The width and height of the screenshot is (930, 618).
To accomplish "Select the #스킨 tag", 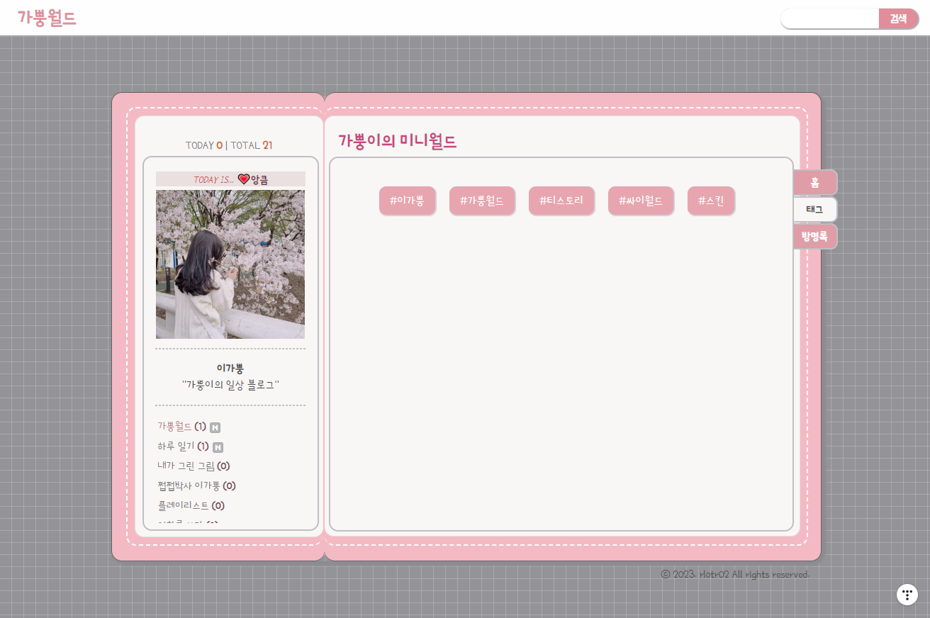I will pos(711,201).
